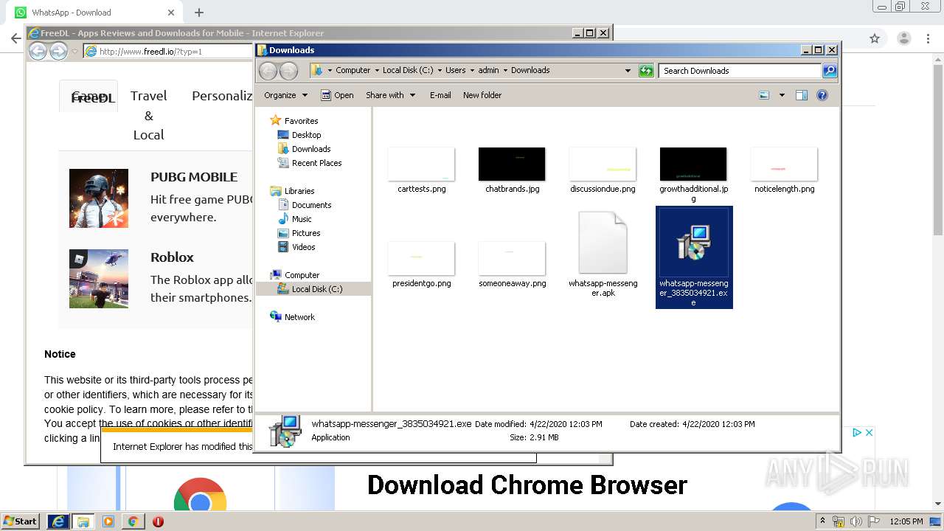Close the WhatsApp - Download Chrome tab

coord(171,13)
